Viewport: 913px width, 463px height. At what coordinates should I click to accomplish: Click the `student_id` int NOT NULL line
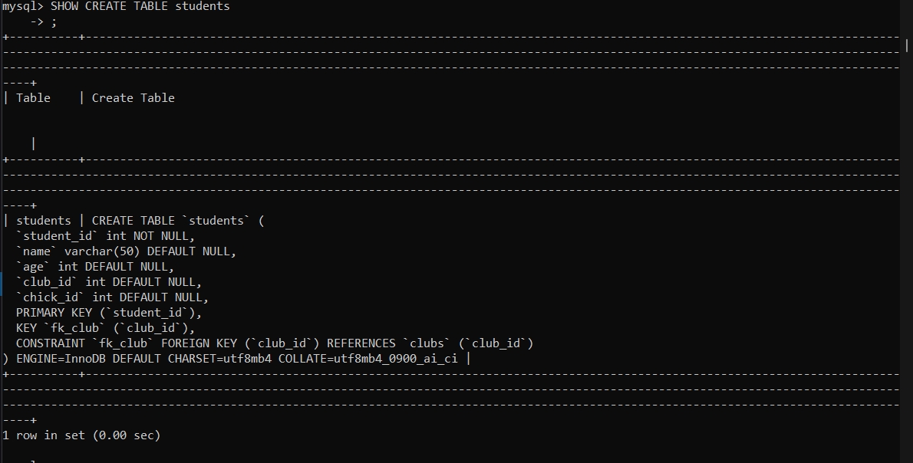tap(105, 236)
